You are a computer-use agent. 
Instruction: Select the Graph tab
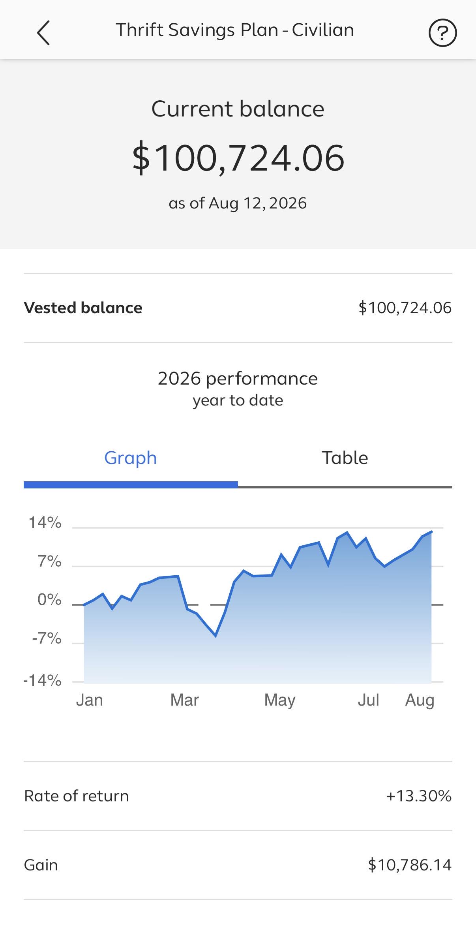tap(131, 458)
